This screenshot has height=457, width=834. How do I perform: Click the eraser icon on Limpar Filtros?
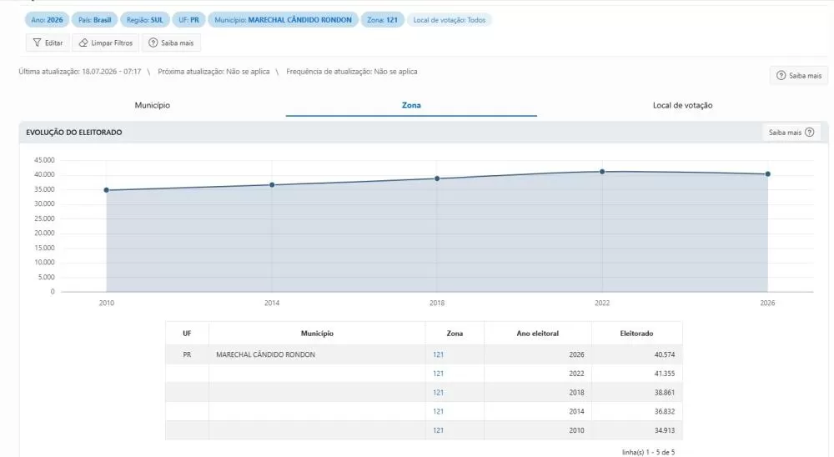pos(83,43)
